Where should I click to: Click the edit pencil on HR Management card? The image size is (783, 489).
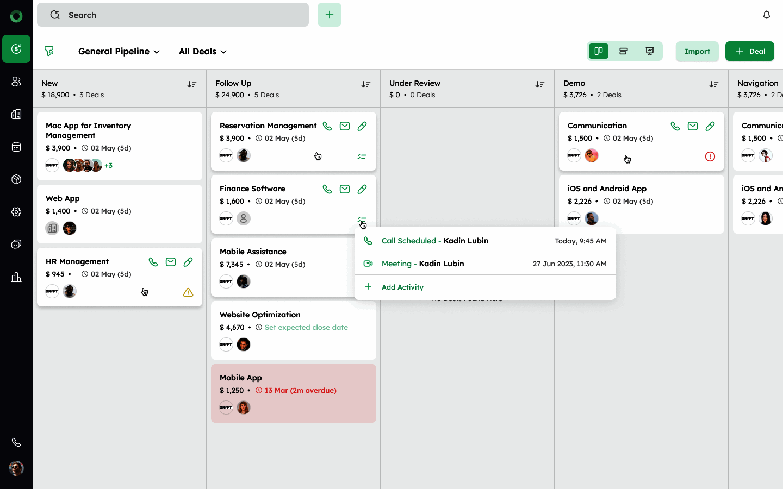pos(188,262)
